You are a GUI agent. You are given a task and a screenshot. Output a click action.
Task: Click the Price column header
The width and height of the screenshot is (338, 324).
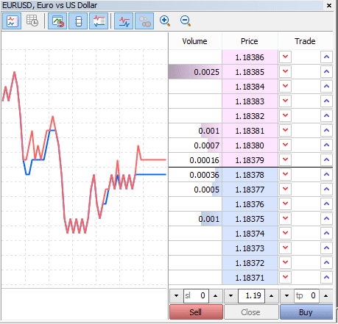click(250, 41)
